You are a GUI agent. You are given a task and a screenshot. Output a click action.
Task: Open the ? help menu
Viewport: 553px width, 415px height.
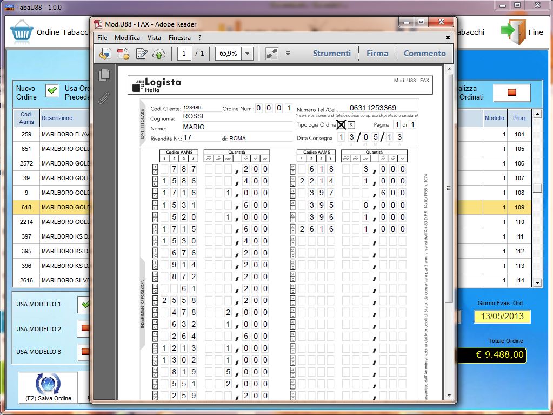199,38
